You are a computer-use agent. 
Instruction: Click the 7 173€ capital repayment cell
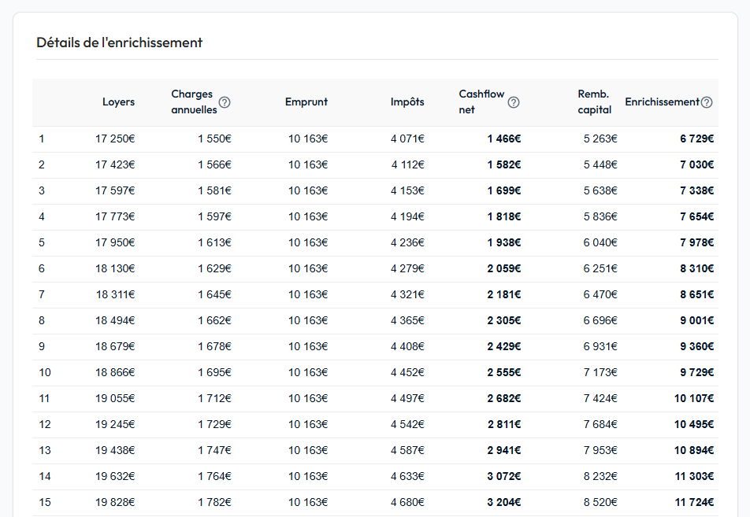click(x=600, y=373)
